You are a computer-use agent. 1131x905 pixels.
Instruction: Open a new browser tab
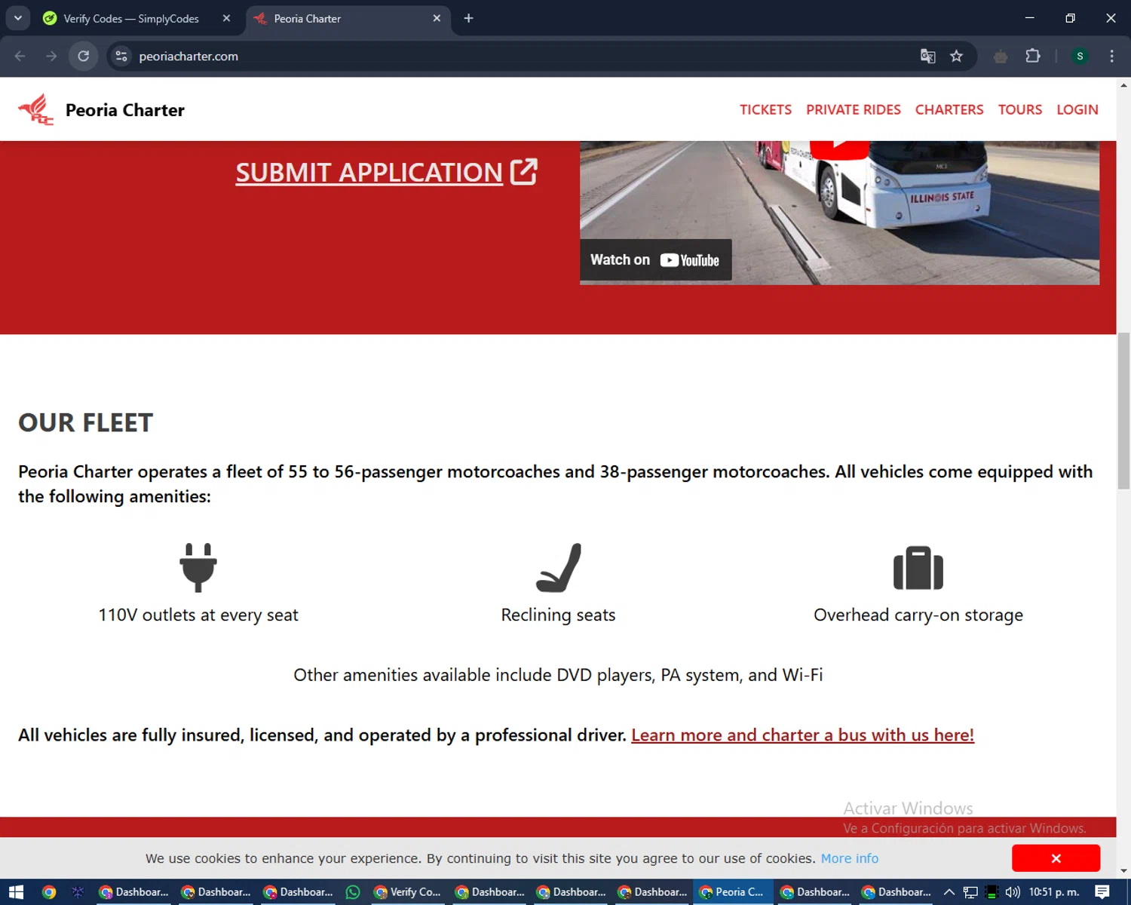[x=468, y=18]
